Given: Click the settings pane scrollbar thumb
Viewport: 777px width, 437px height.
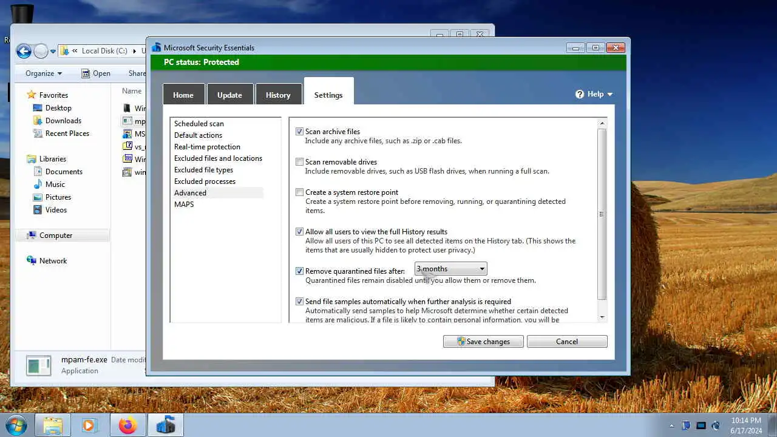Looking at the screenshot, I should (x=602, y=214).
